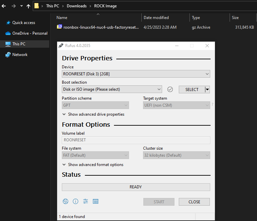The image size is (257, 221).
Task: Click This PC in the address breadcrumb
Action: (52, 6)
